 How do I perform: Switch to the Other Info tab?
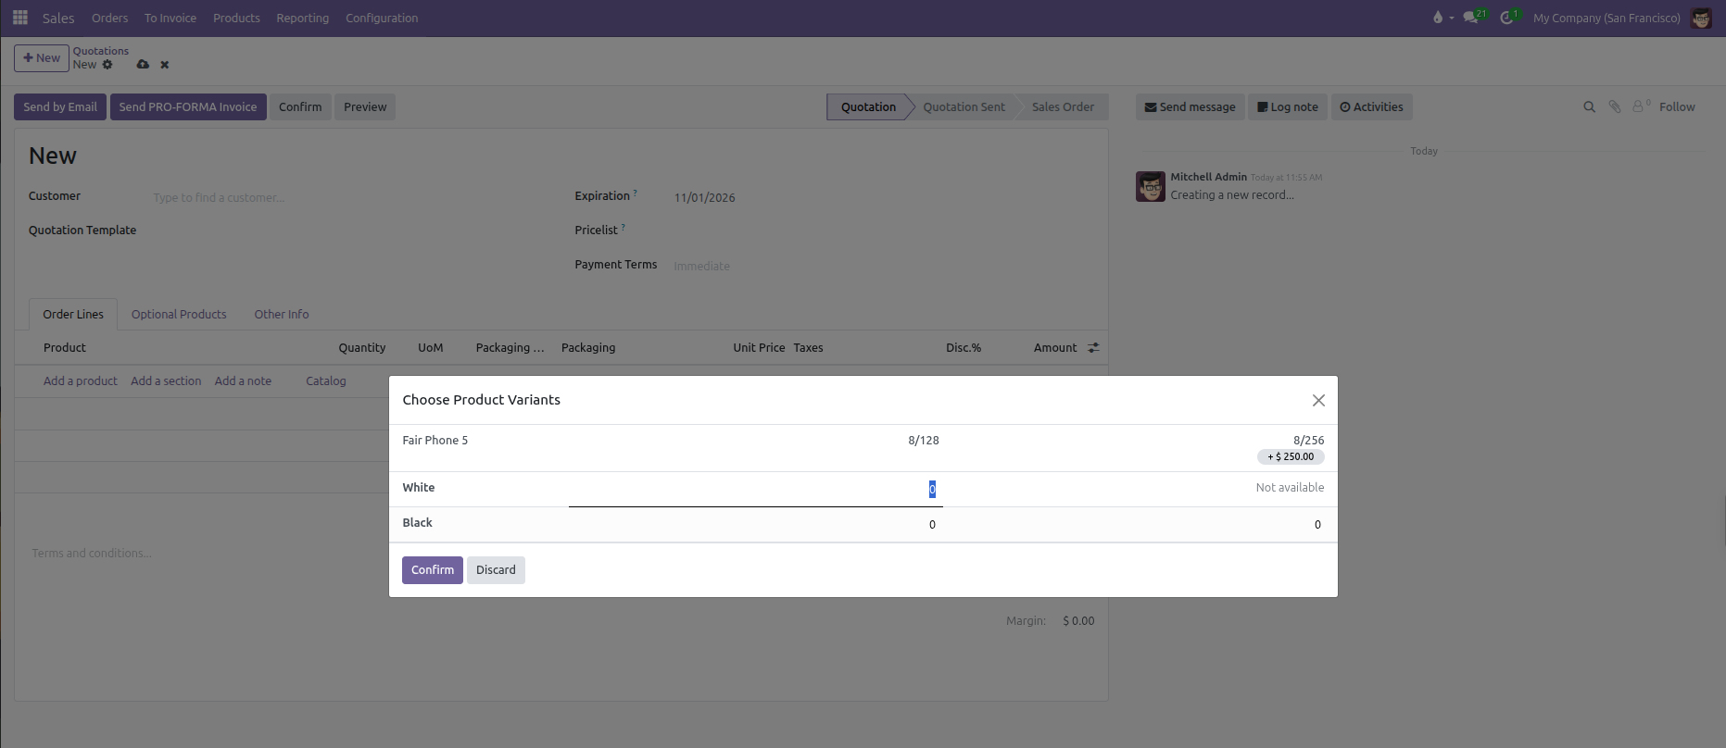[x=282, y=315]
